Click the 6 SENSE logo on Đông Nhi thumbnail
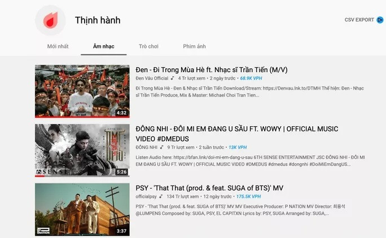The image size is (386, 238). pos(52,172)
